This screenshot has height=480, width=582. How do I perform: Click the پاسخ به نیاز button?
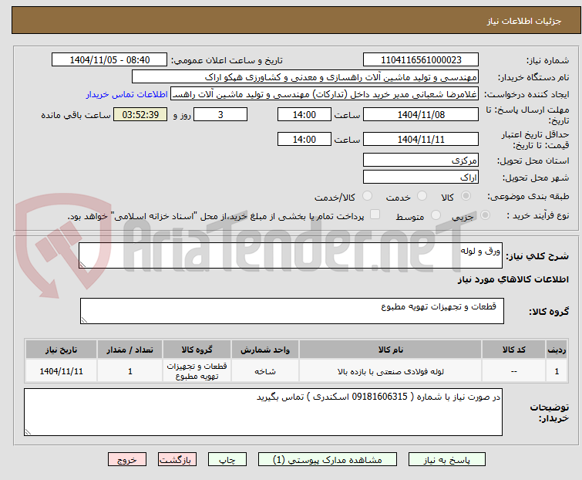(x=446, y=460)
